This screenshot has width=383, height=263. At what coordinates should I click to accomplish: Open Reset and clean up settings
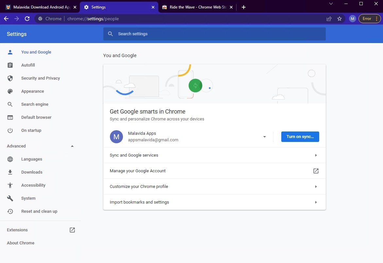click(x=39, y=211)
